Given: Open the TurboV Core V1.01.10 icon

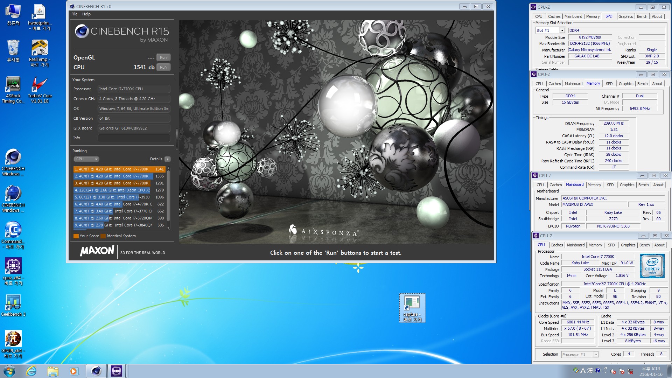Looking at the screenshot, I should point(40,90).
